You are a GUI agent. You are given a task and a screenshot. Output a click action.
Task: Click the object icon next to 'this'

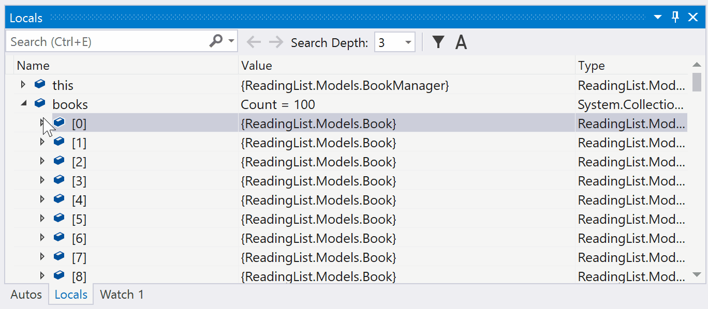(x=40, y=84)
